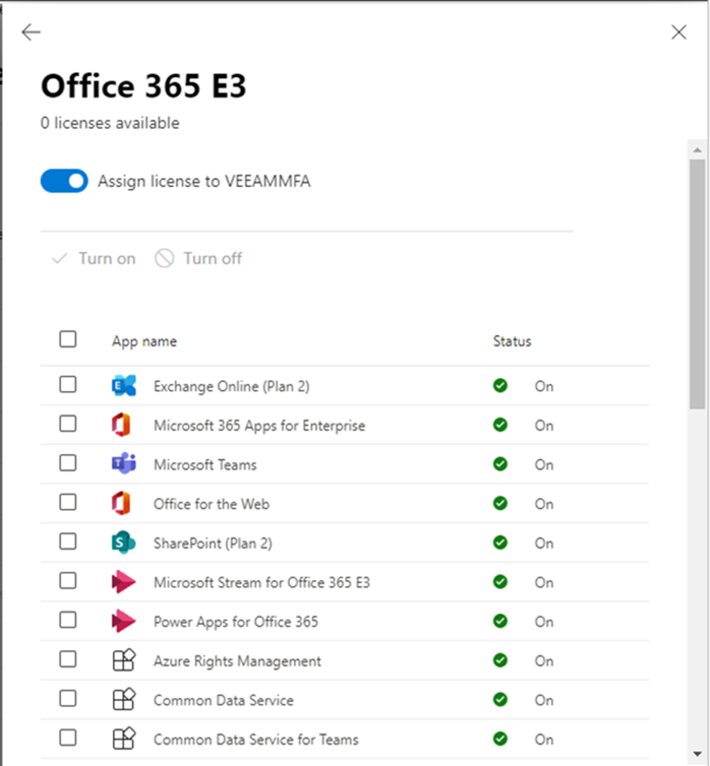Click the Exchange Online app icon
710x766 pixels.
coord(124,386)
